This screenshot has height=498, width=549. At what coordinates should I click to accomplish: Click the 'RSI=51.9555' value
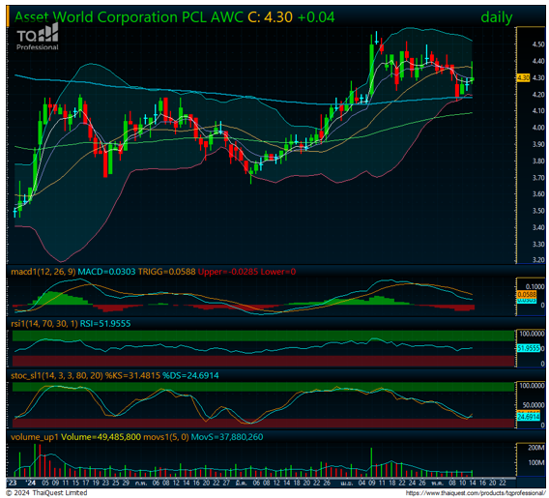[x=105, y=323]
